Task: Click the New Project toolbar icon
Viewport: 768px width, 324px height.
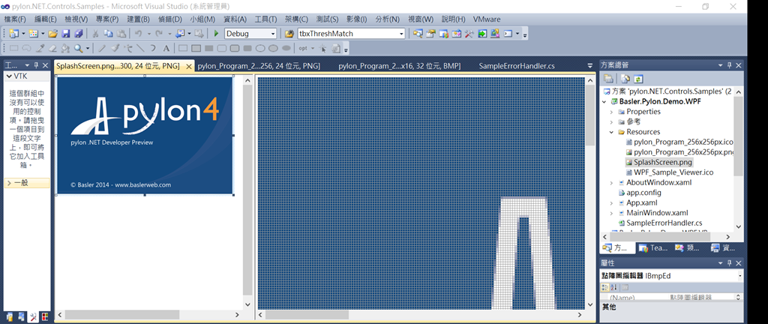Action: click(13, 34)
